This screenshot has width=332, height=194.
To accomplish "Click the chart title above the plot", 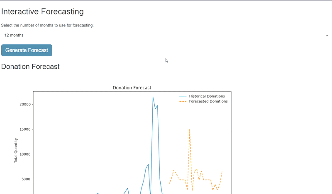I will point(132,88).
